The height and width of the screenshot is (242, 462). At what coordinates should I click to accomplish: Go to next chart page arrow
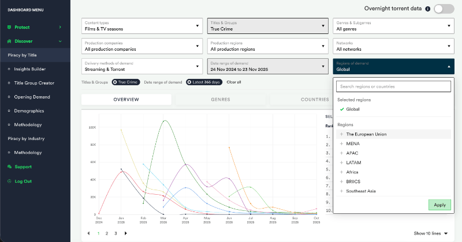point(126,233)
